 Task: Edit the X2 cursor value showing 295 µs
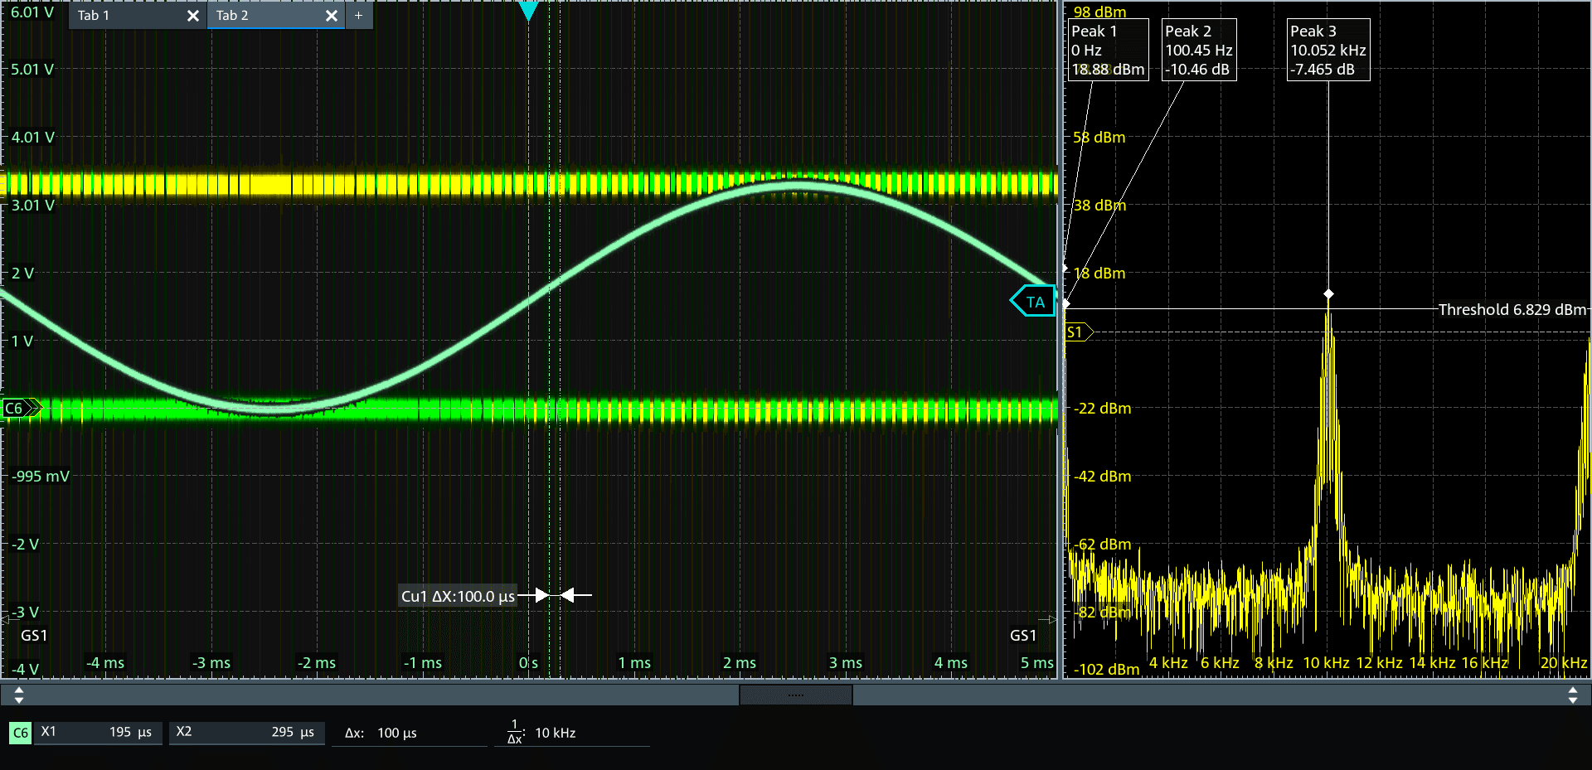[x=246, y=733]
